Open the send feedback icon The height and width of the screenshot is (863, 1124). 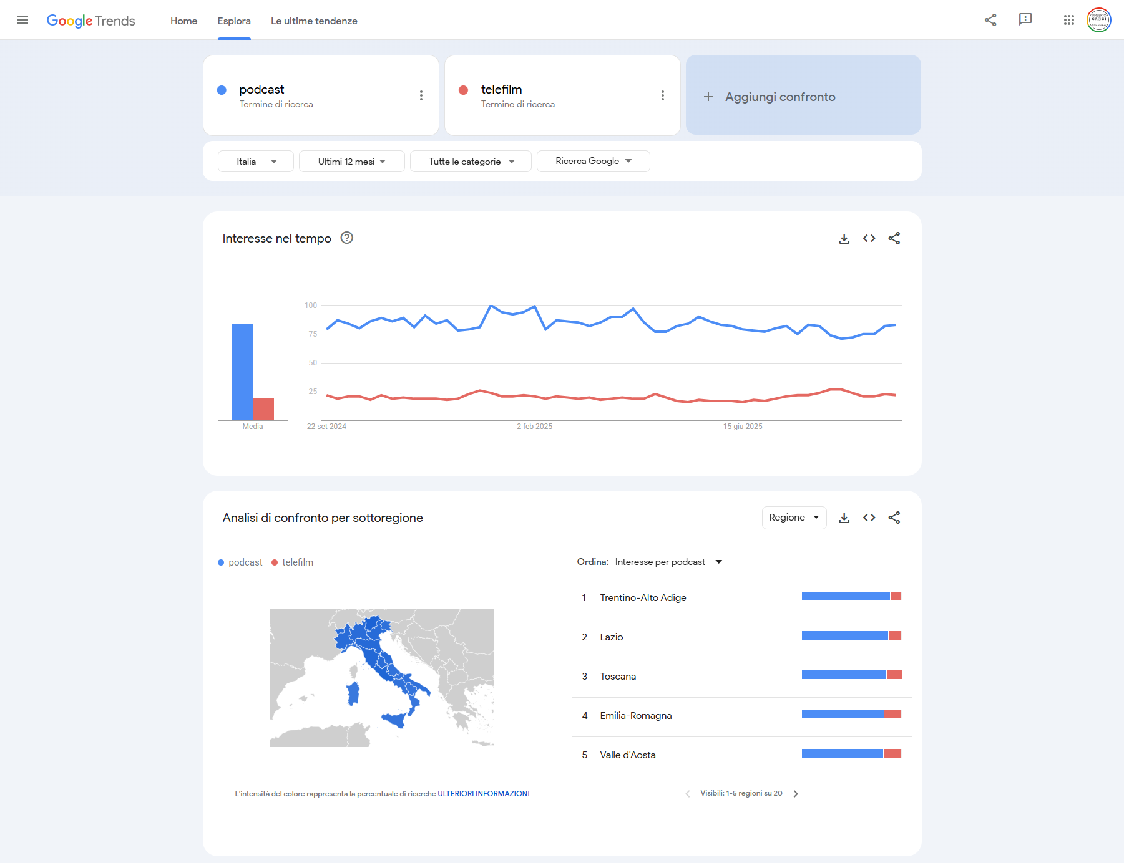(1025, 20)
